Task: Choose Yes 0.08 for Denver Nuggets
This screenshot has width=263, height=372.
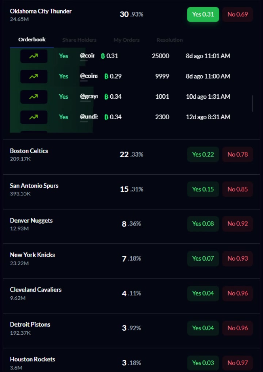Action: pyautogui.click(x=203, y=224)
